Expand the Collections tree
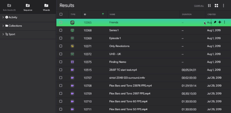 pyautogui.click(x=3, y=26)
